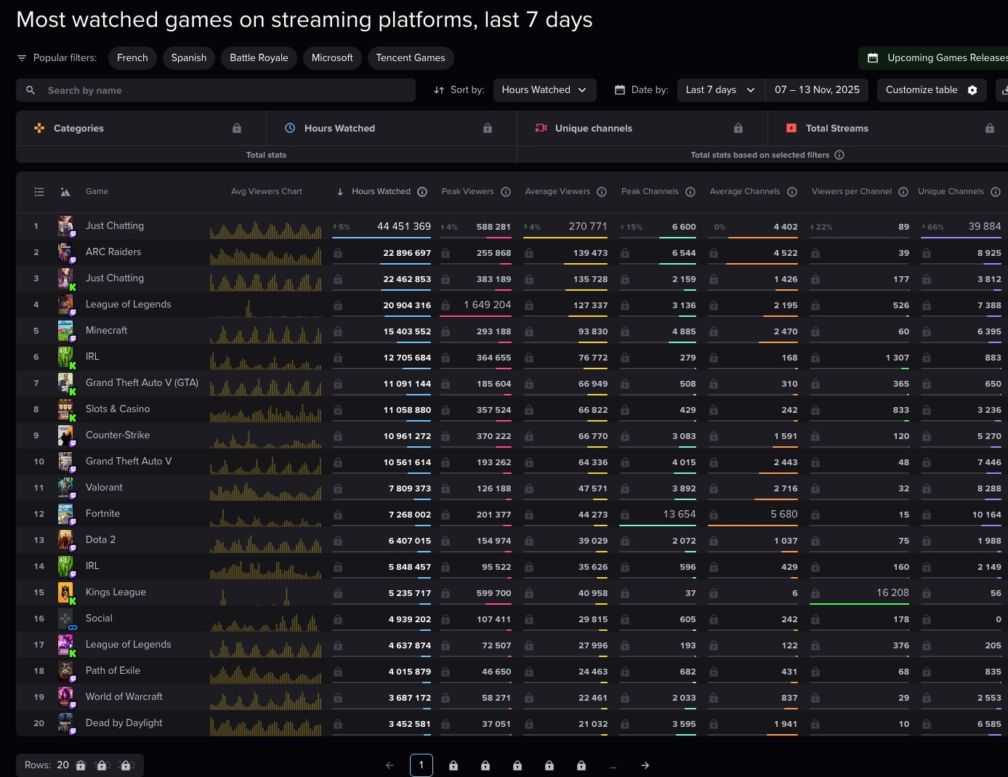1008x777 pixels.
Task: Switch to the Unique channels tab
Action: pyautogui.click(x=642, y=128)
